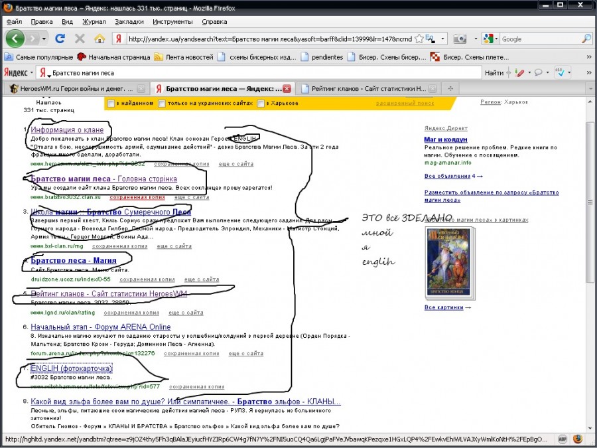
Task: Click the Найти button in Yandex bar
Action: point(494,73)
